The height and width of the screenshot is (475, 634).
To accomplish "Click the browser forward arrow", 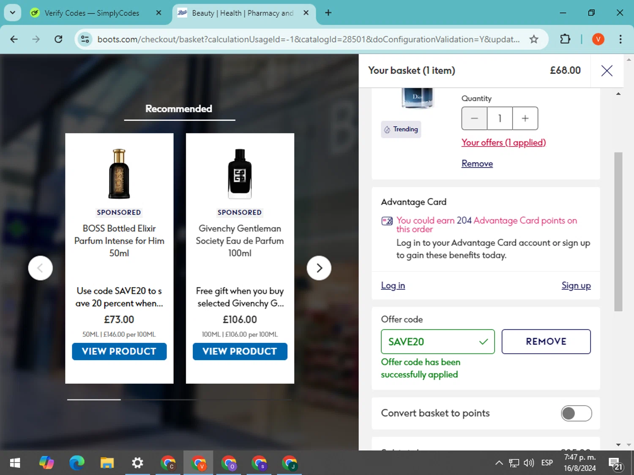I will point(36,39).
